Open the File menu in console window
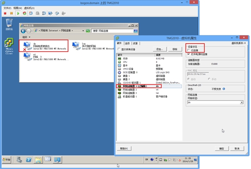The height and width of the screenshot is (169, 251). coord(8,8)
